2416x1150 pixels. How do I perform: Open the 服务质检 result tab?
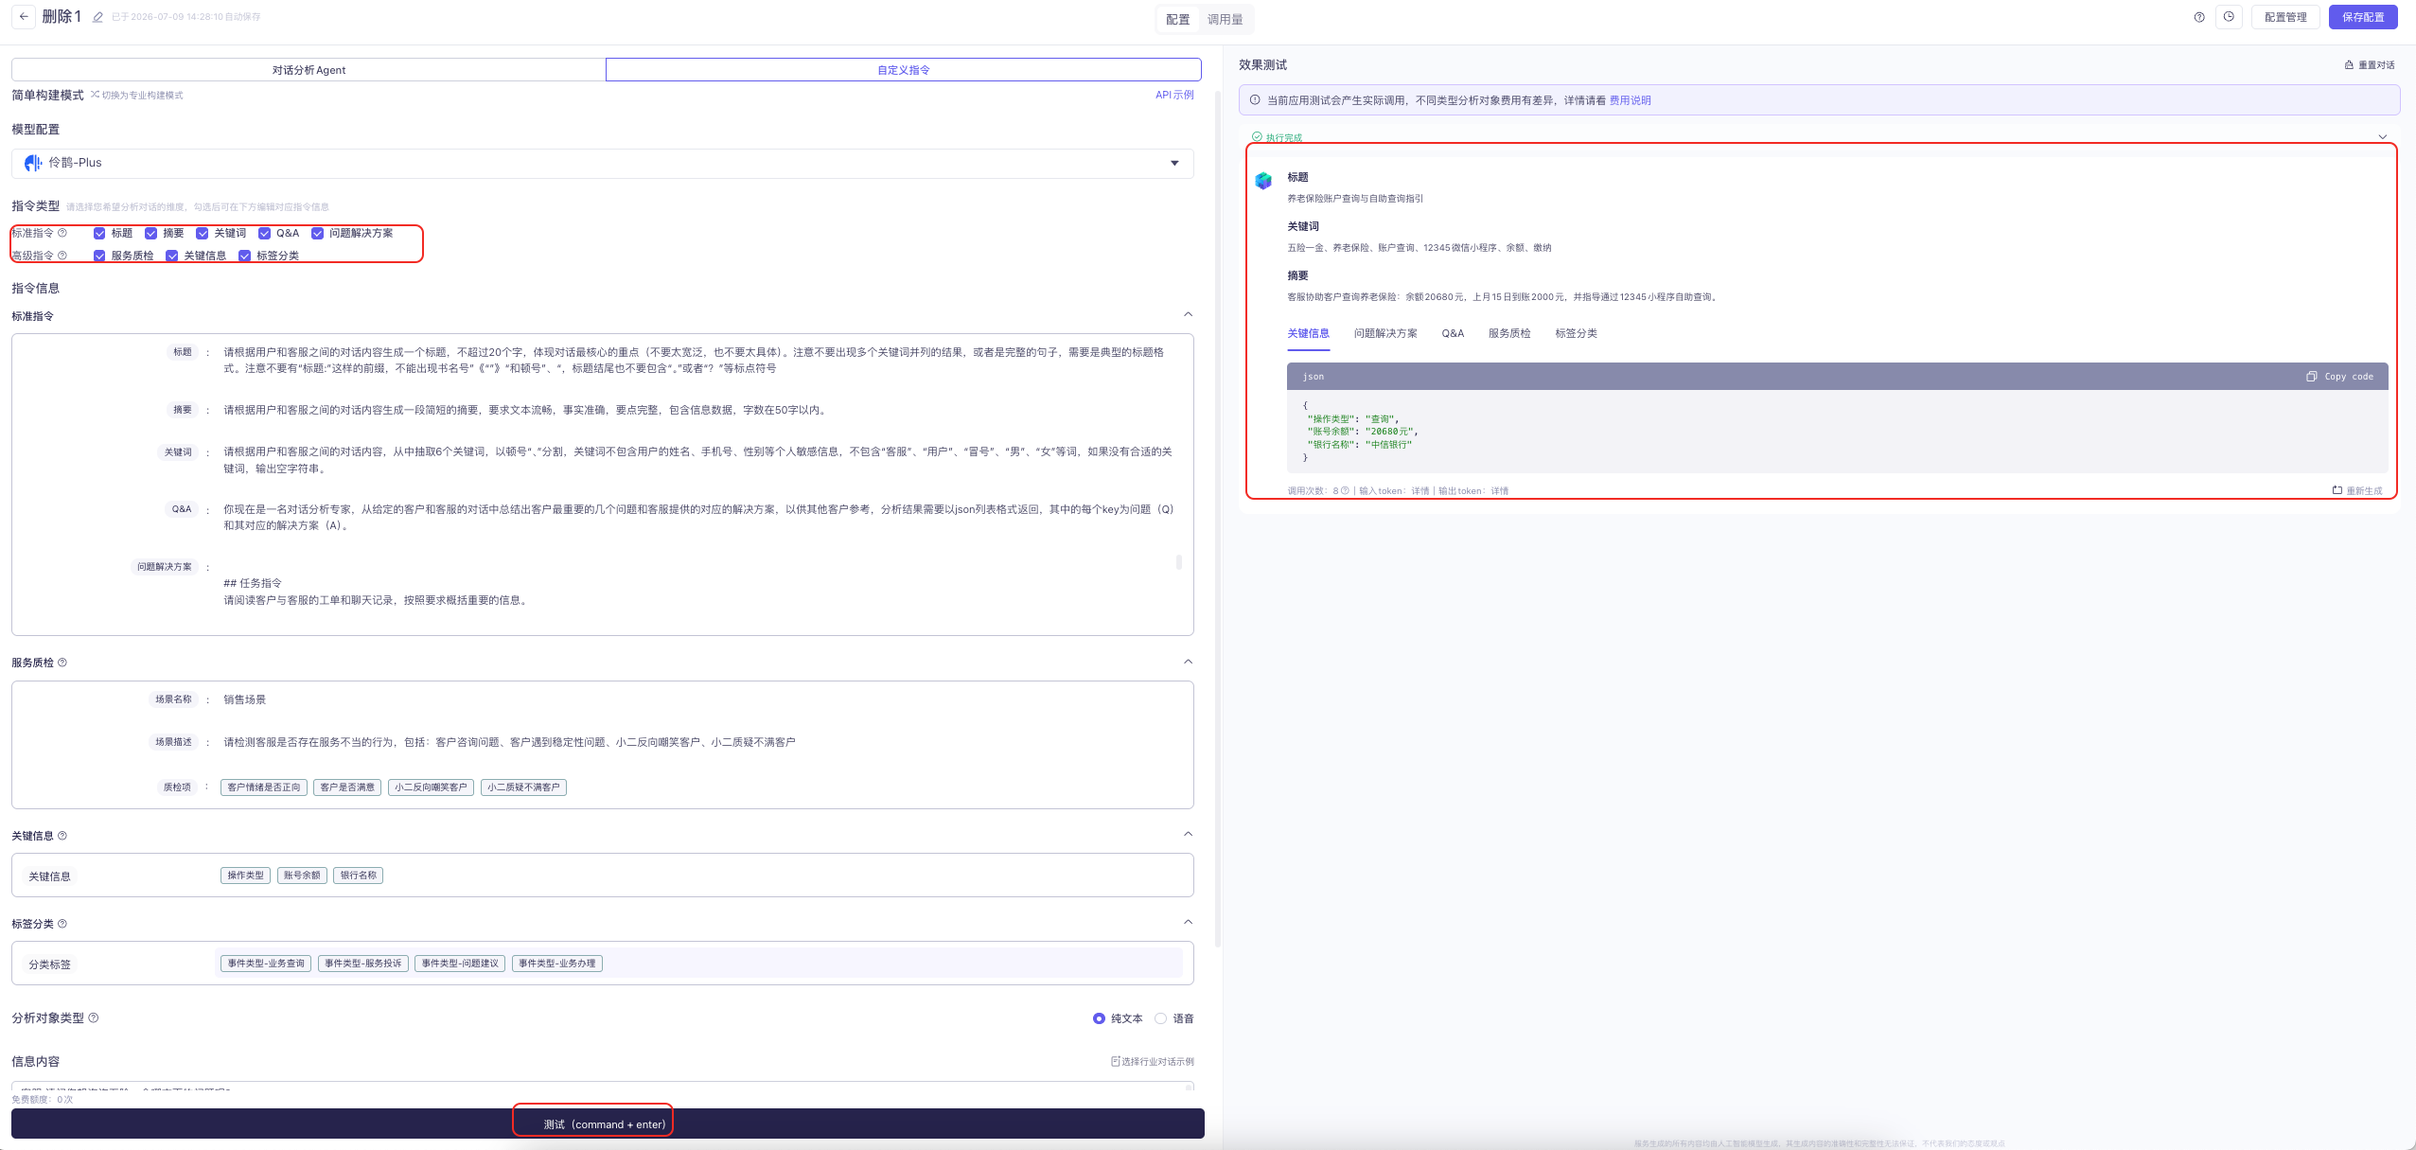1509,333
